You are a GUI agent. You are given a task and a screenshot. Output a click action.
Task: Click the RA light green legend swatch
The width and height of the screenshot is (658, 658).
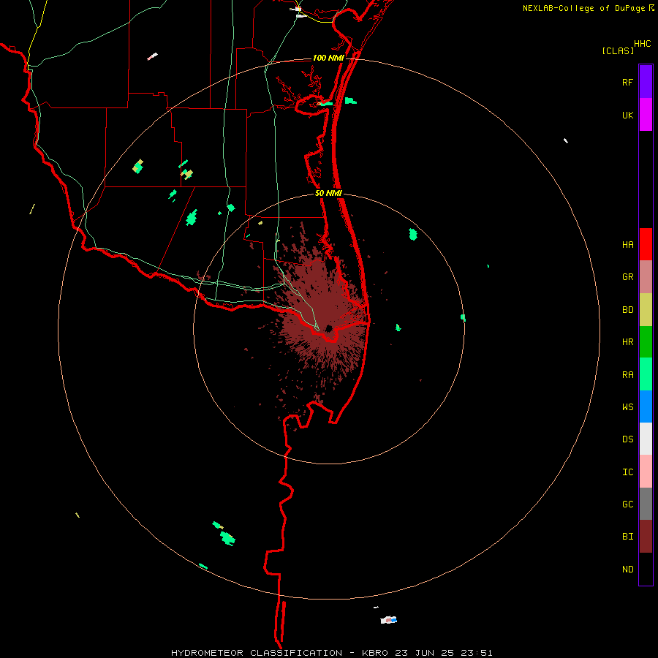(646, 374)
